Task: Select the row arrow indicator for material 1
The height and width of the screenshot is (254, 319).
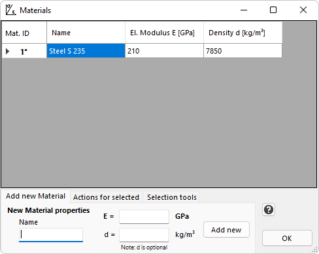Action: click(8, 52)
